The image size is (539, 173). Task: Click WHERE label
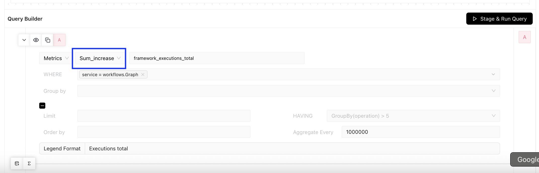(x=53, y=74)
